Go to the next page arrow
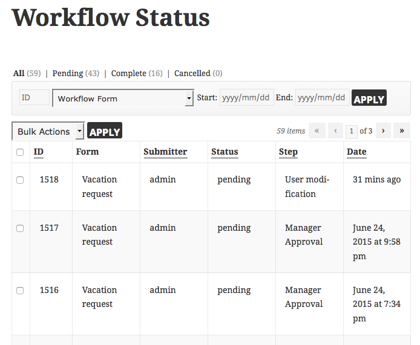 point(383,131)
